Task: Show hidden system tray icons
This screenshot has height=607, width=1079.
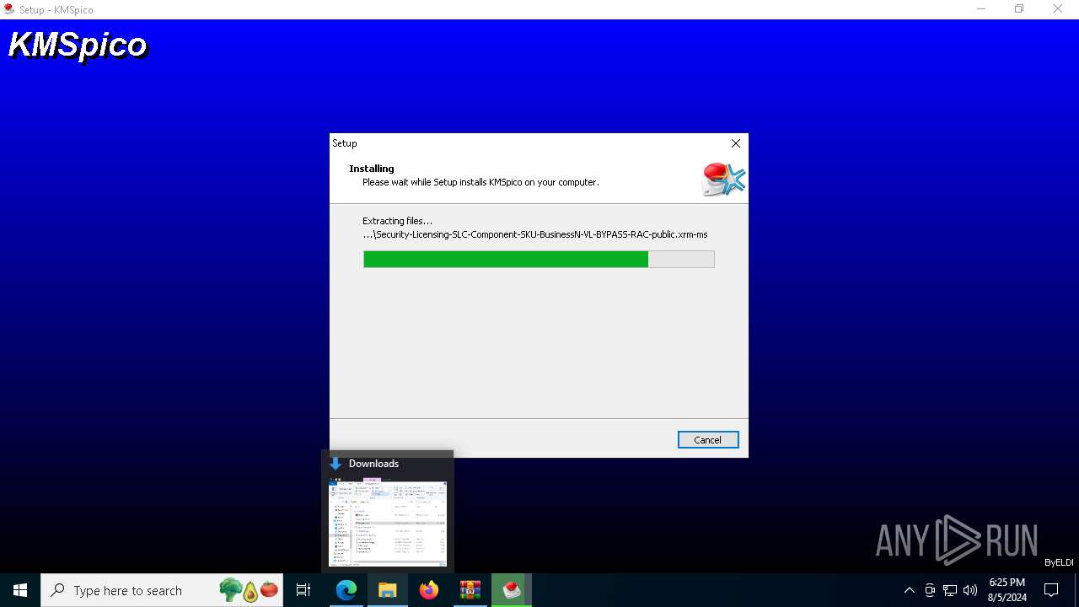Action: (909, 590)
